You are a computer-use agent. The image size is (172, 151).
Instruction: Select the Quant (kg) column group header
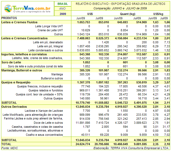pos(128,14)
